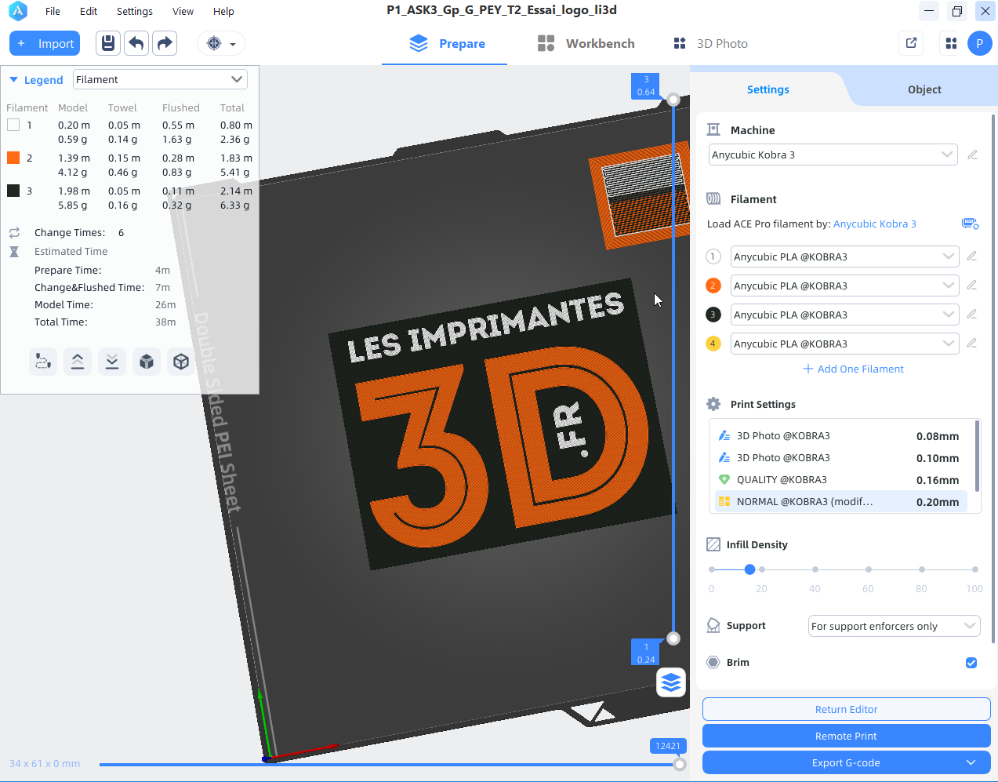
Task: Open the Legend type Filament dropdown
Action: [x=160, y=79]
